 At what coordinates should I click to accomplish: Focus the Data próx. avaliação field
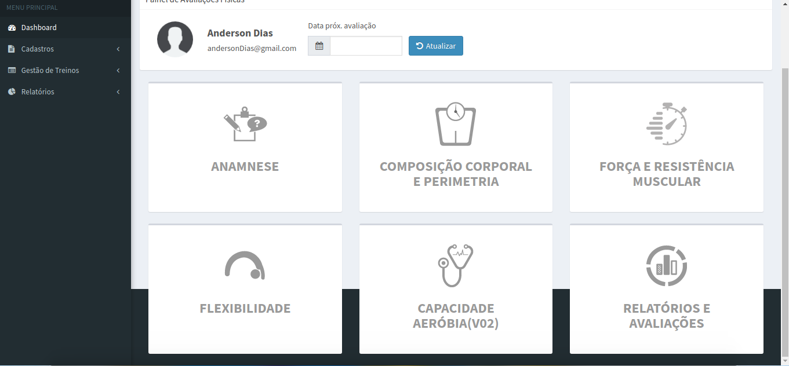tap(366, 46)
